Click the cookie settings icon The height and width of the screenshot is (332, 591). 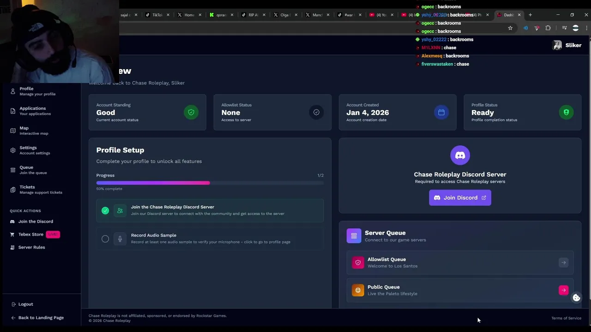[576, 298]
